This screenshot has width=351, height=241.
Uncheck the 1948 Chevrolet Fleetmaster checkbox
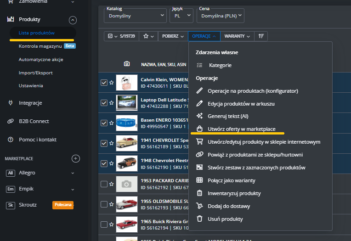[x=104, y=163]
